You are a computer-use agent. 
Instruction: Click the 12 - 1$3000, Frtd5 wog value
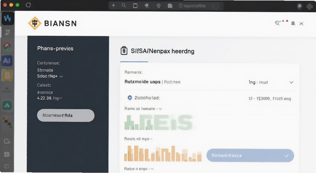coord(270,99)
